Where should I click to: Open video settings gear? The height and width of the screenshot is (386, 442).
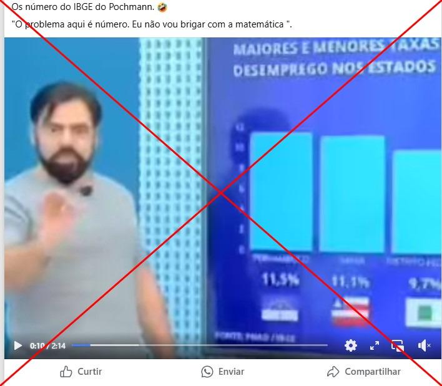click(351, 345)
